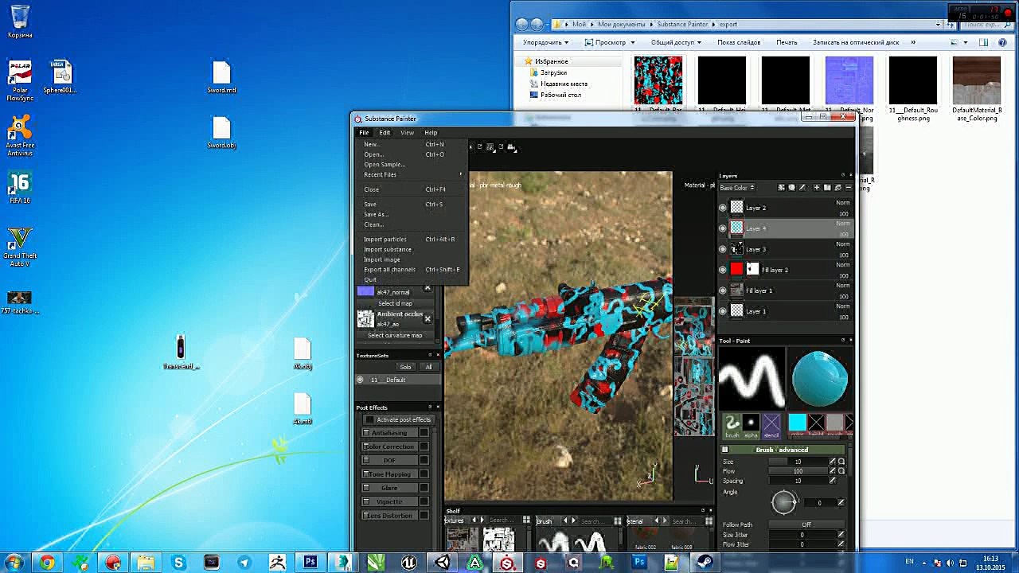Remove the ak47_normal map with its X
Screen dimensions: 1019x573
(428, 288)
